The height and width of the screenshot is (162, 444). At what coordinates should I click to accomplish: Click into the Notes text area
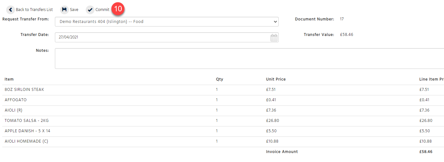[x=249, y=59]
